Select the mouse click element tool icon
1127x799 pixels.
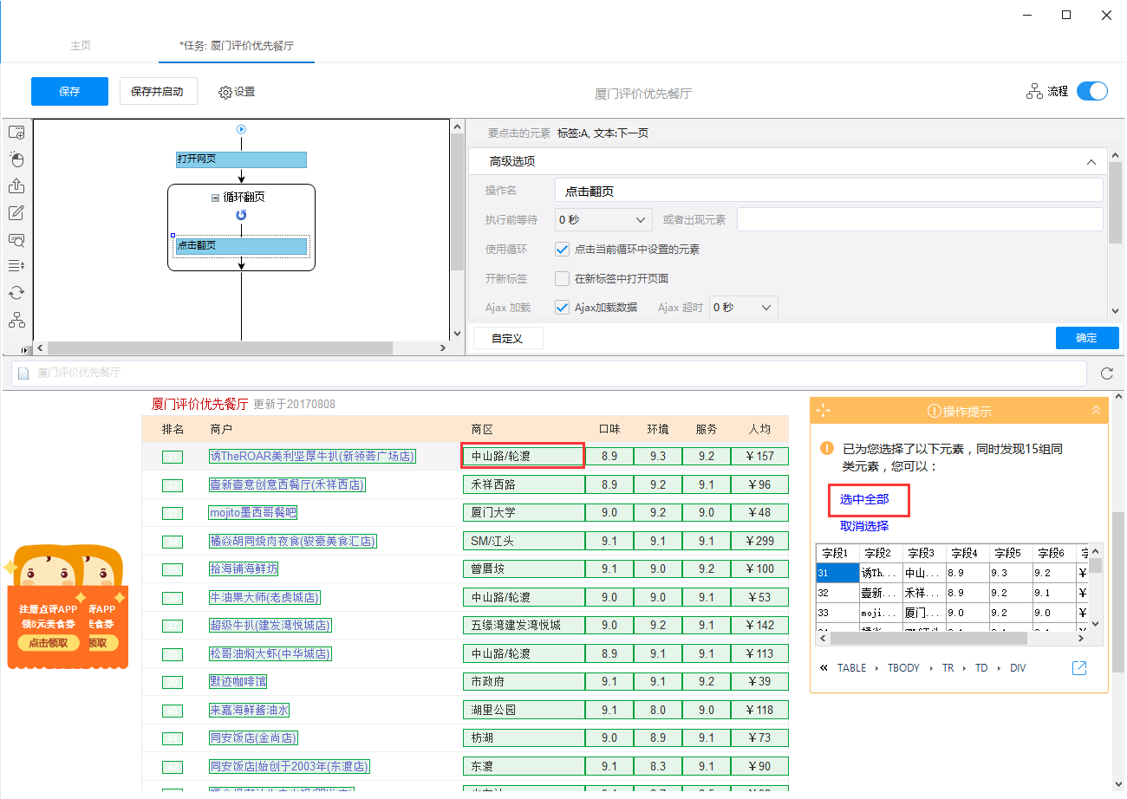click(x=16, y=159)
